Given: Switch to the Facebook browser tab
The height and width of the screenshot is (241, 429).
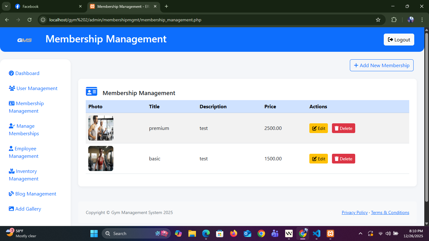Looking at the screenshot, I should [49, 6].
